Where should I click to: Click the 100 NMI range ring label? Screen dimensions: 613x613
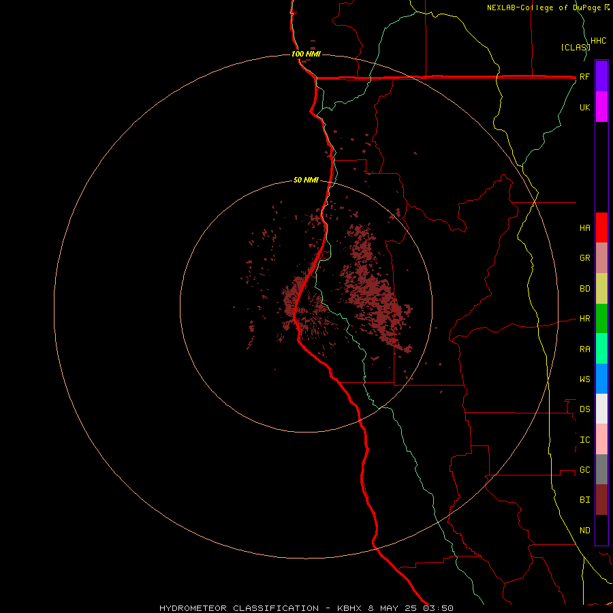306,54
